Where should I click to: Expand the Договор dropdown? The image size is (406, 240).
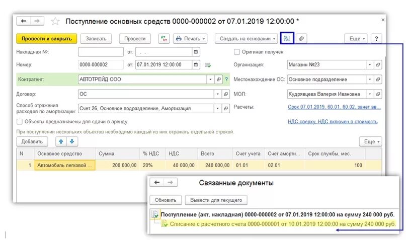coord(218,94)
